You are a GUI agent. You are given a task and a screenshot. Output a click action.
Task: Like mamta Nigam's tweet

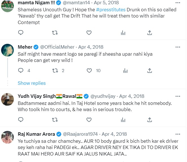89,33
